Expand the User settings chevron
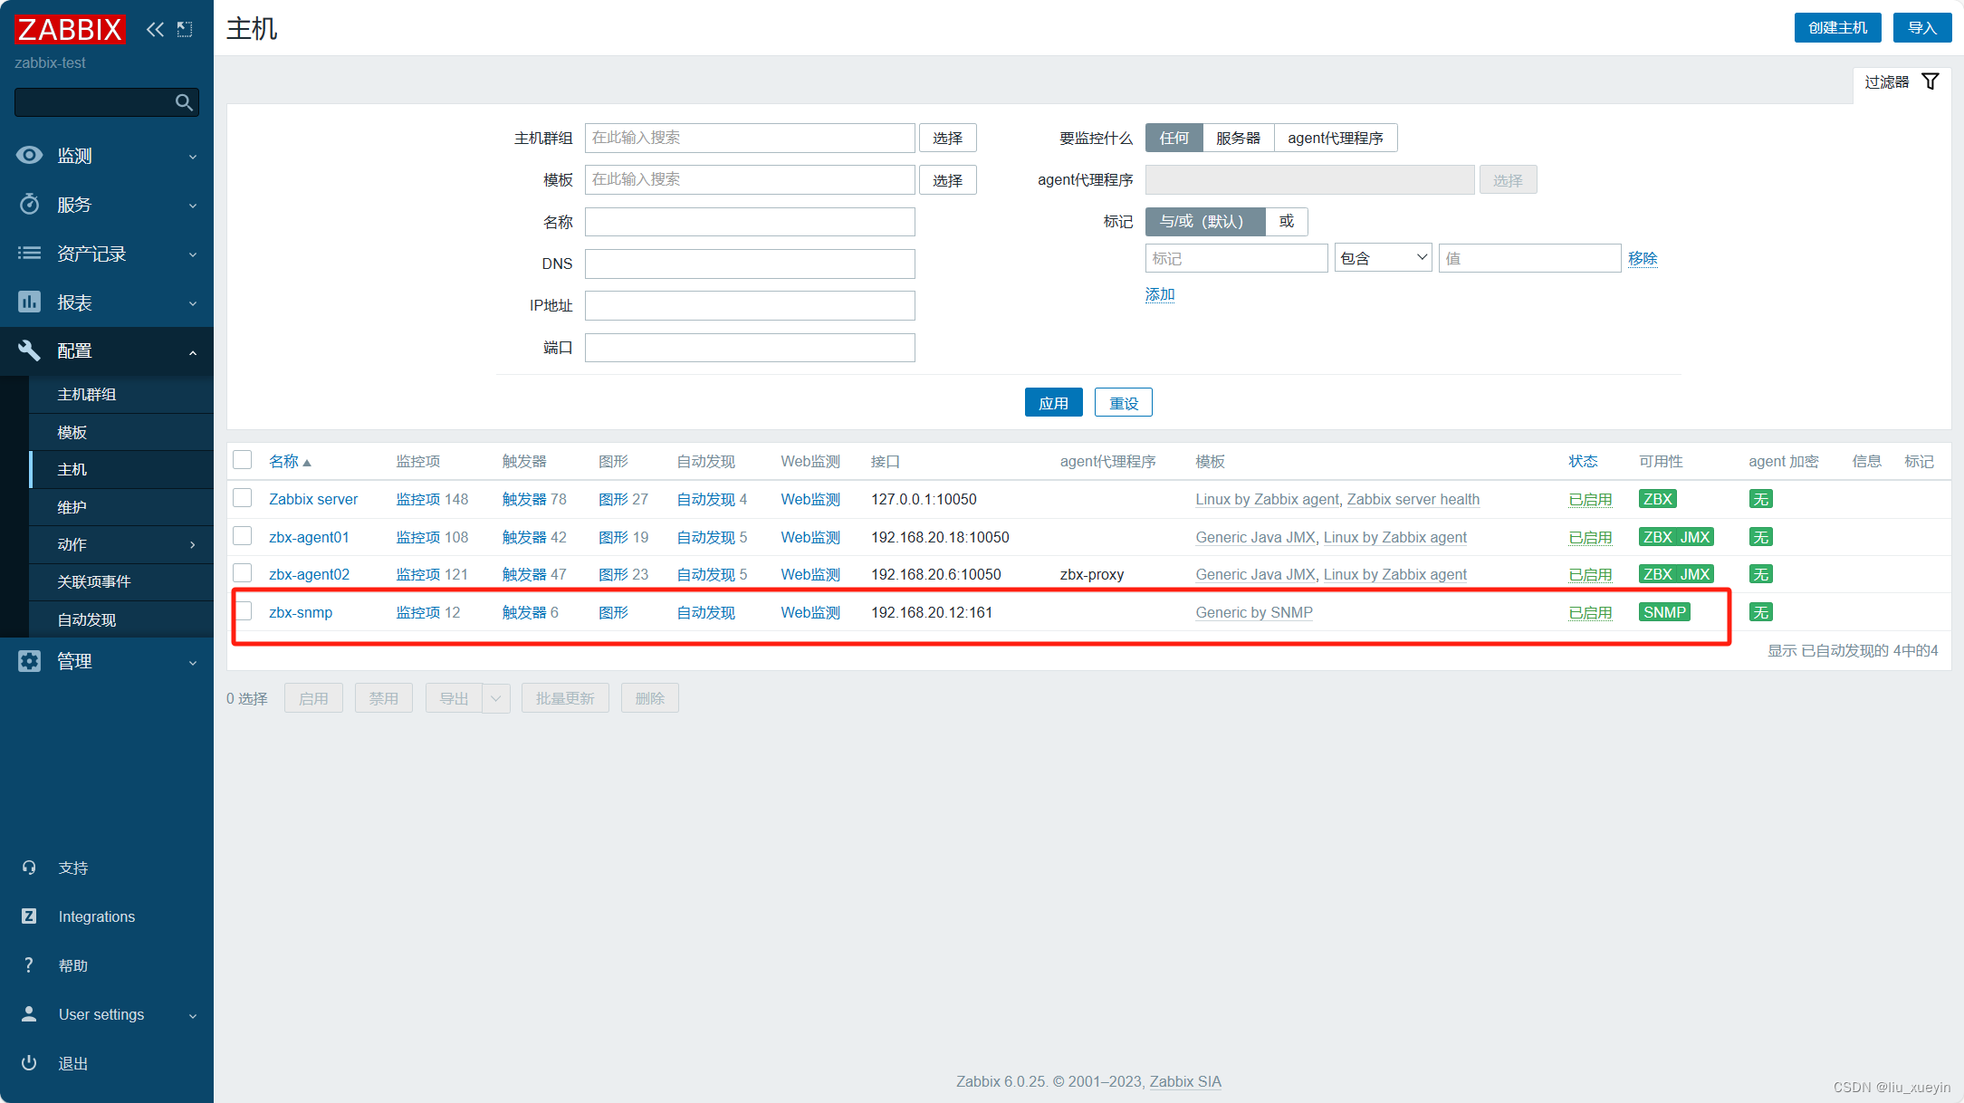This screenshot has width=1964, height=1103. (x=193, y=1015)
